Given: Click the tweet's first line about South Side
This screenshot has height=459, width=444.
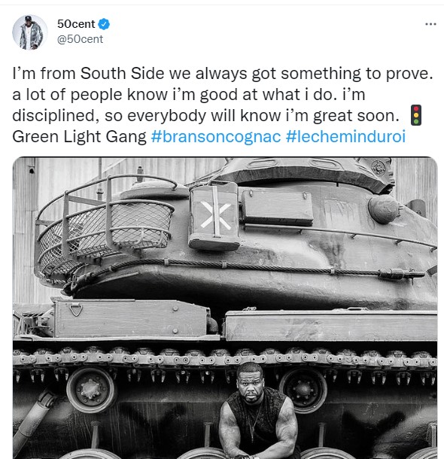Looking at the screenshot, I should (223, 73).
